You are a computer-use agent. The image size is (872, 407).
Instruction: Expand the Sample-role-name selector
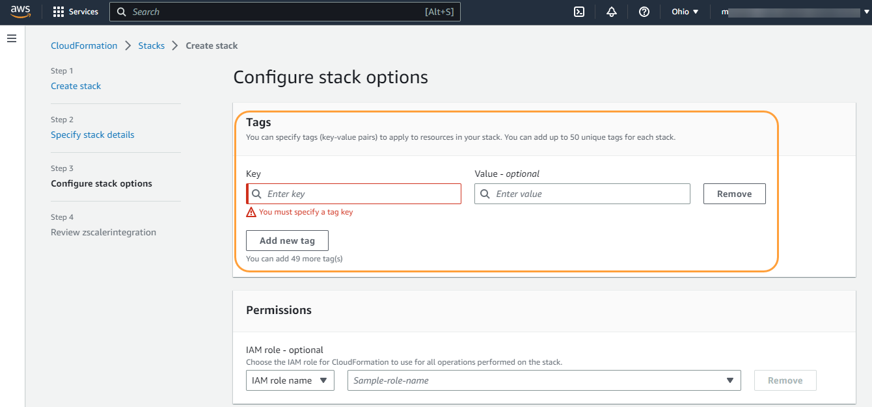pos(544,380)
